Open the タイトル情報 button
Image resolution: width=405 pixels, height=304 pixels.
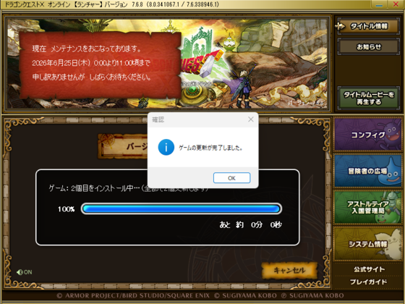pyautogui.click(x=369, y=26)
